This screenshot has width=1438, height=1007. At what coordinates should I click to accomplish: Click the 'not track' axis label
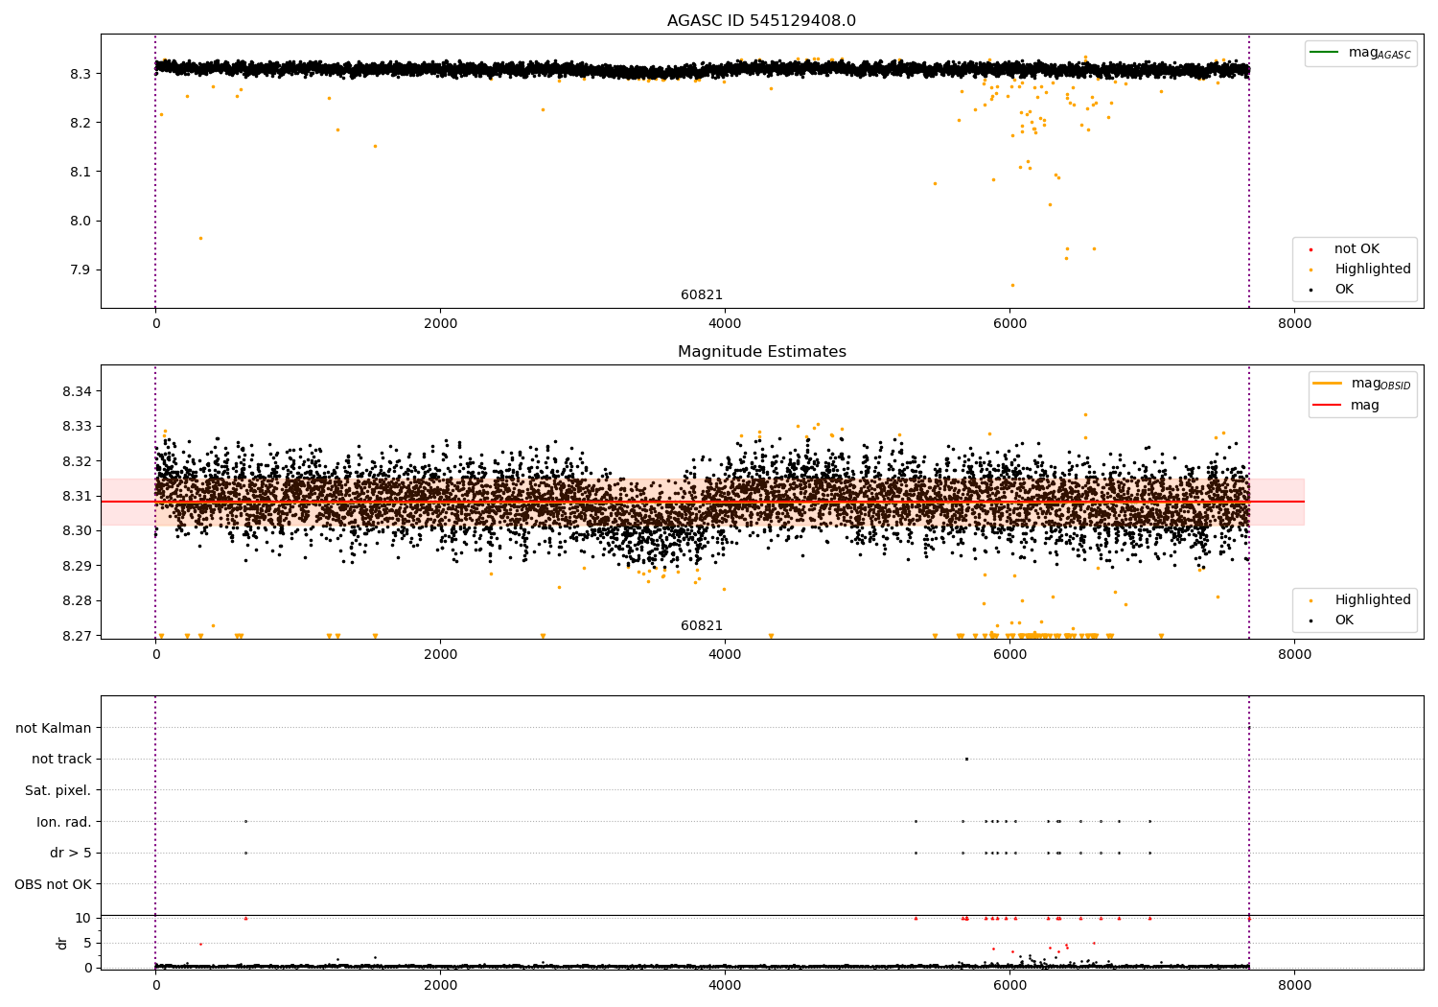pos(61,759)
